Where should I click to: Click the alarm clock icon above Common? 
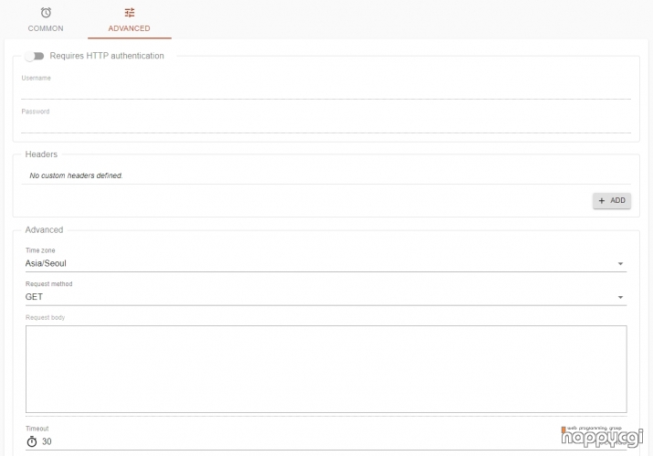46,13
